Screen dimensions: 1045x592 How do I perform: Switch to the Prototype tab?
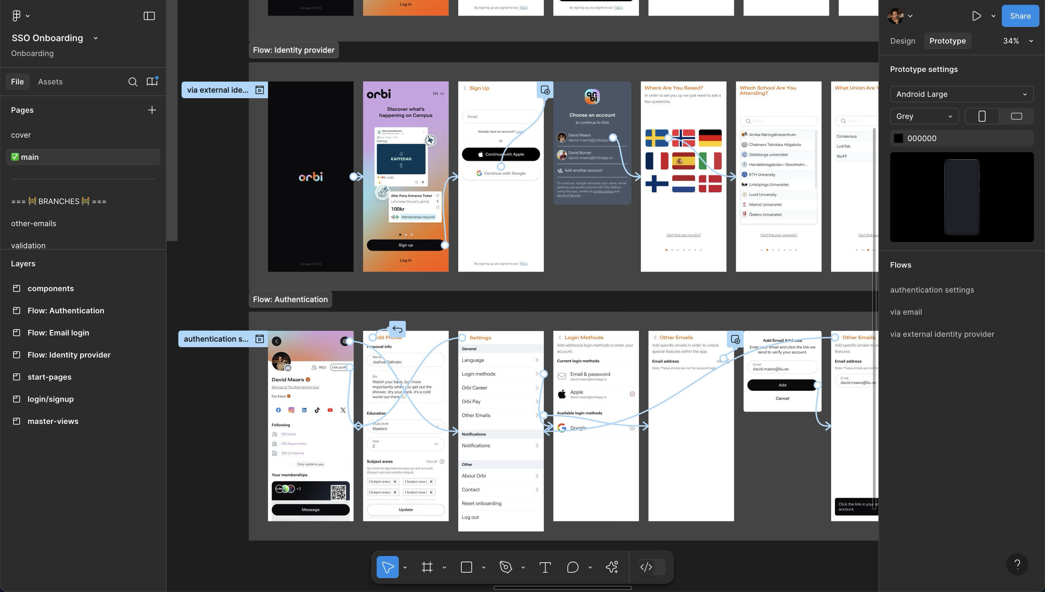(948, 41)
